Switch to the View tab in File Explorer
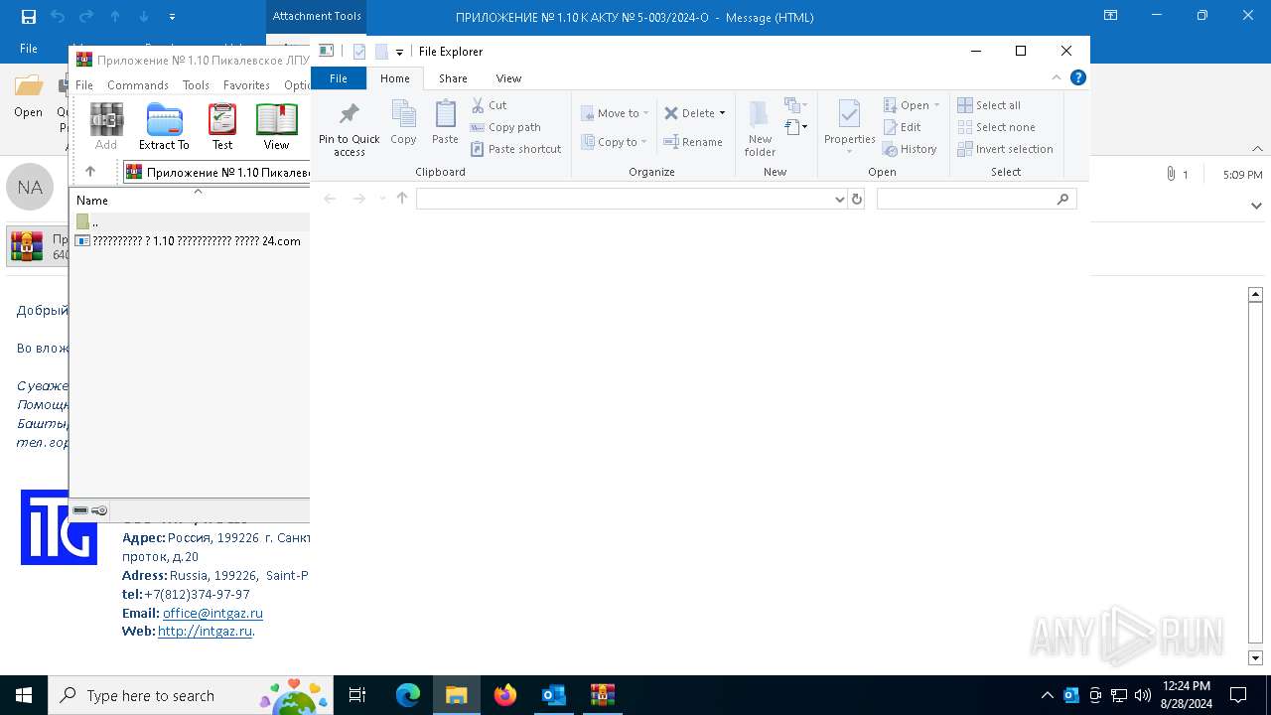 pos(508,78)
